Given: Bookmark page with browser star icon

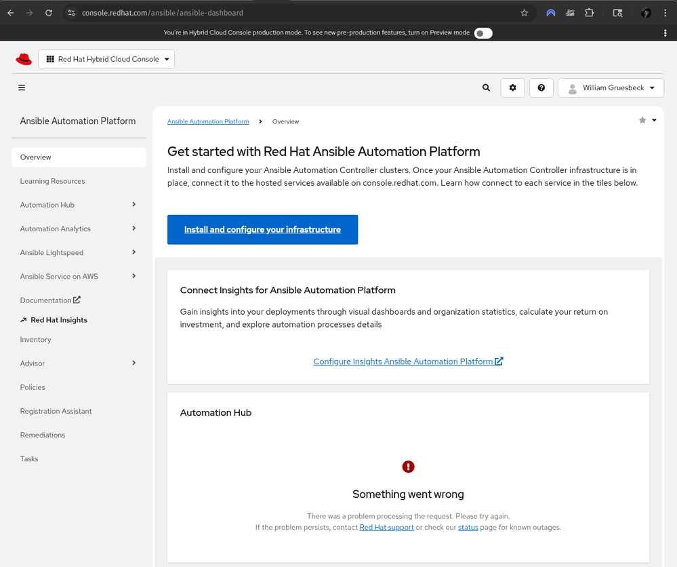Looking at the screenshot, I should pyautogui.click(x=524, y=13).
